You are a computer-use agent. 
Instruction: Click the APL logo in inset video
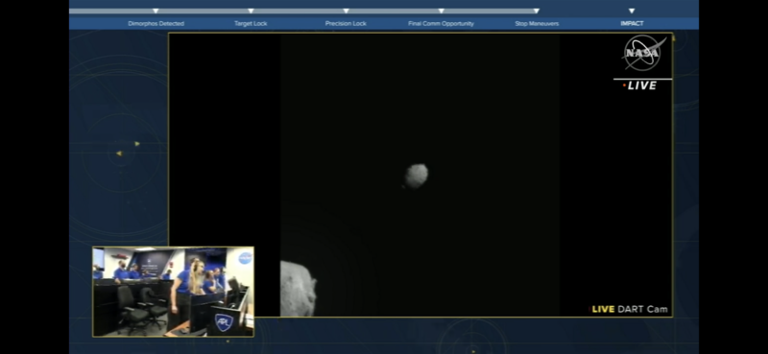click(224, 322)
